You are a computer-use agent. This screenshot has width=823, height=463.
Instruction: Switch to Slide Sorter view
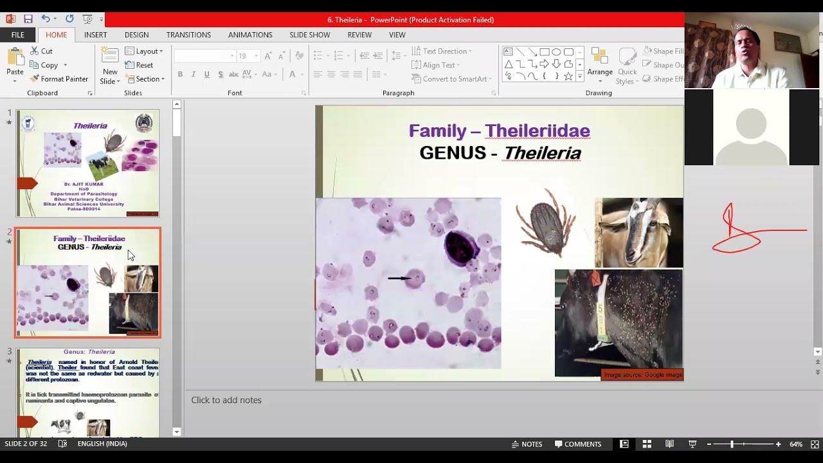point(647,444)
